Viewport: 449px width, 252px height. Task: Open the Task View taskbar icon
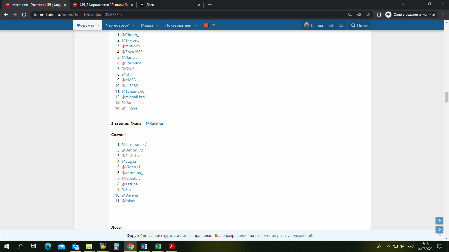click(34, 246)
